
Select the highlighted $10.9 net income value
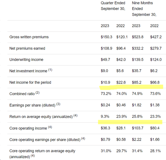[x=106, y=82]
